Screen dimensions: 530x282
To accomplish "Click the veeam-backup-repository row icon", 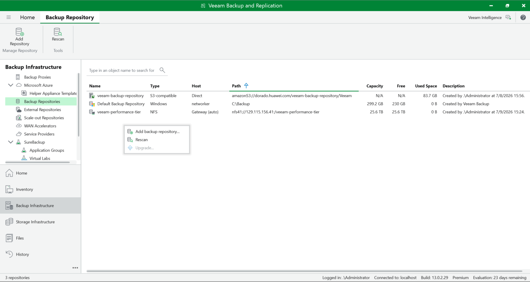I will click(92, 96).
